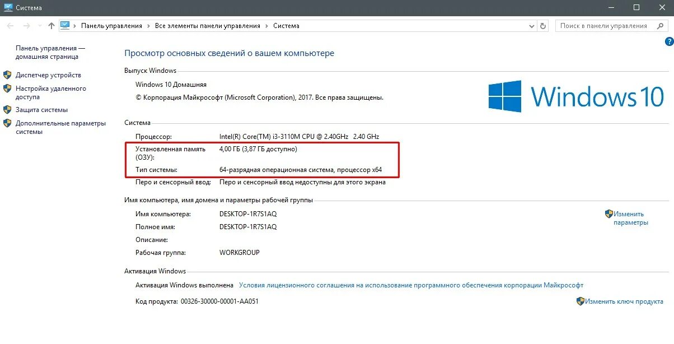Screen dimensions: 674x344
Task: Open 'Все элементы панели управления' breadcrumb
Action: (x=208, y=26)
